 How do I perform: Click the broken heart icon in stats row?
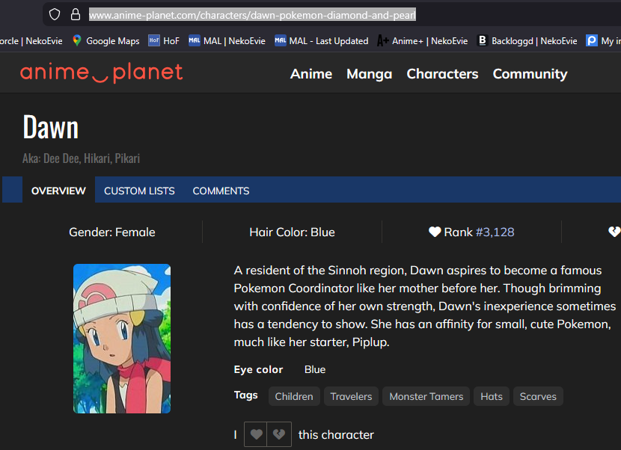[614, 232]
